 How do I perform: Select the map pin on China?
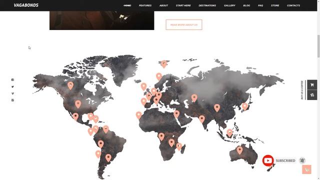point(217,108)
